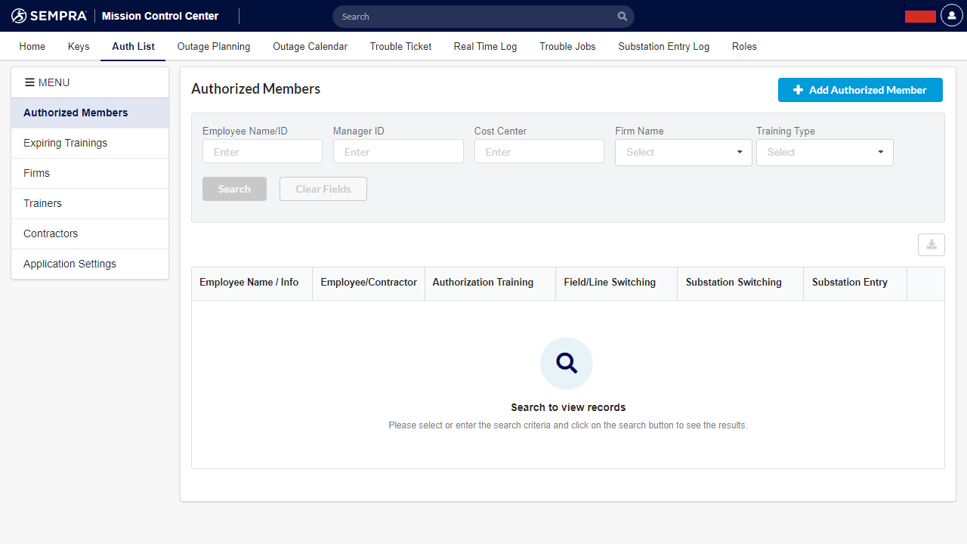The height and width of the screenshot is (544, 967).
Task: Open the Outage Planning tab
Action: point(213,46)
